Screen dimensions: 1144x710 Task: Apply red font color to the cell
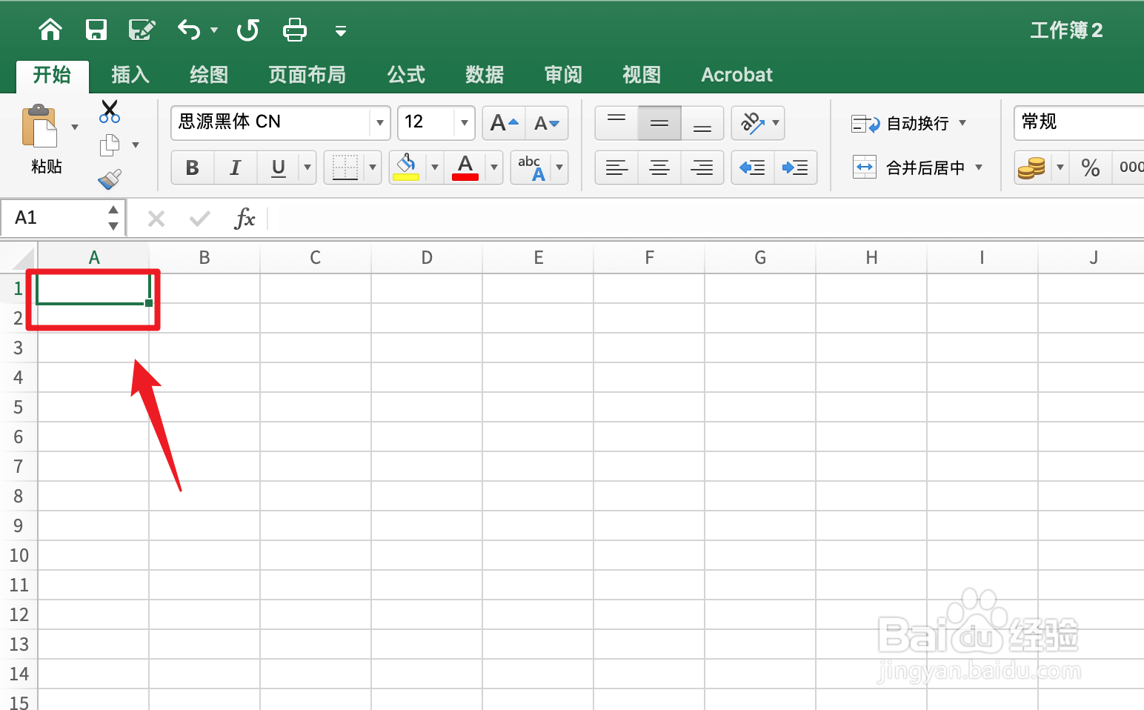(465, 167)
